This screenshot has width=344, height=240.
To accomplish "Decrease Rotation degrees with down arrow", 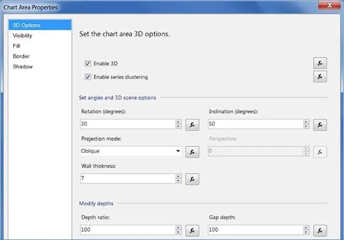I will coord(178,126).
